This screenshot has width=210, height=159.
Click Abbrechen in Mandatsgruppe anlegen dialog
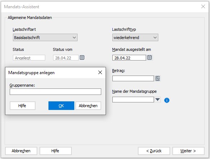click(x=88, y=106)
